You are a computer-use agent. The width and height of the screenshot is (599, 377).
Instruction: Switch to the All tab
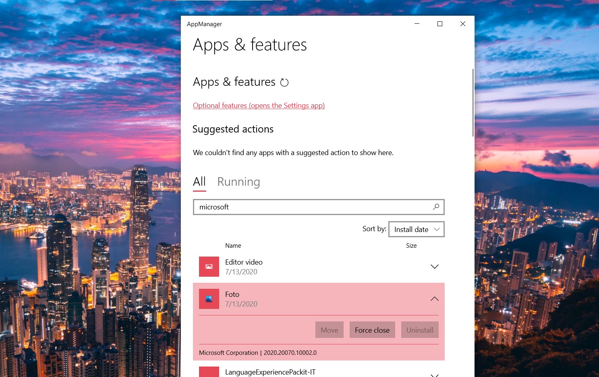pos(199,182)
